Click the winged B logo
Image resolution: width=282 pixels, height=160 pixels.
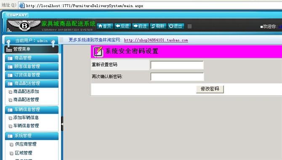coord(24,25)
